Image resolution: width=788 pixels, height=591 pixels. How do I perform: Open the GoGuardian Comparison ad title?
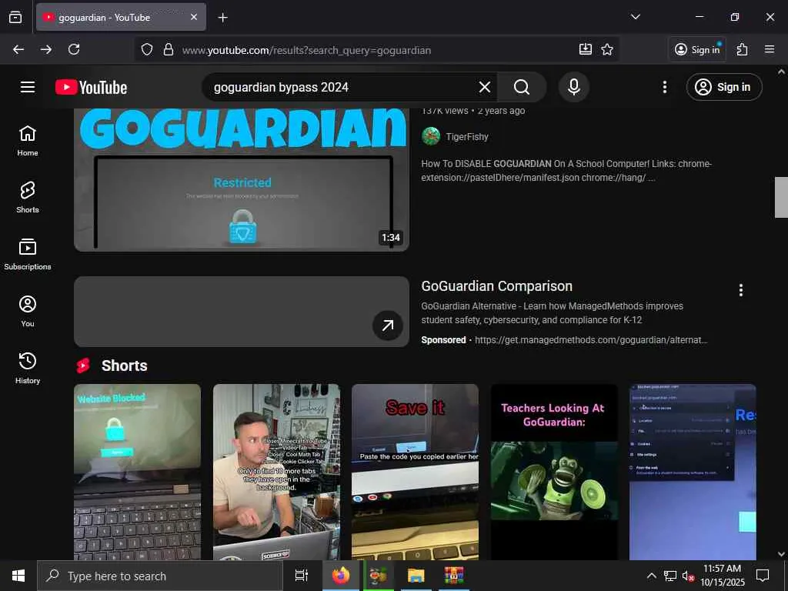pos(496,286)
